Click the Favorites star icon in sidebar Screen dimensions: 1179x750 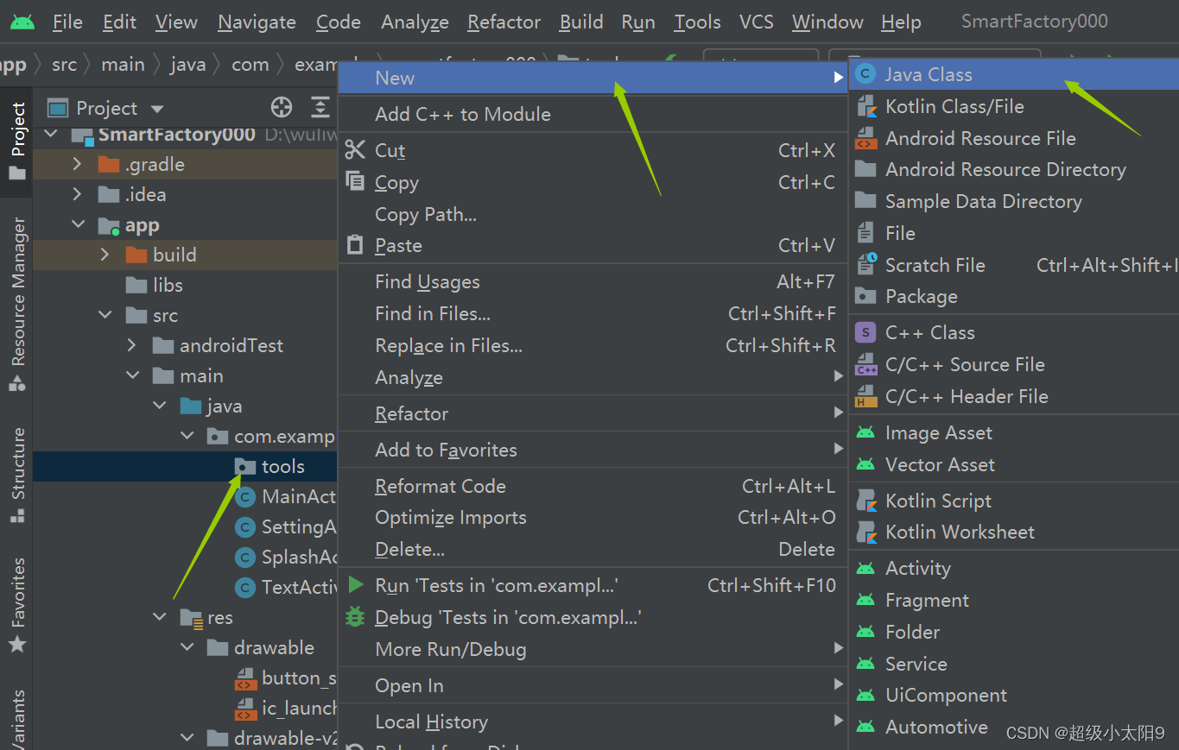point(17,644)
